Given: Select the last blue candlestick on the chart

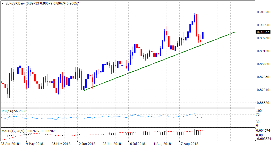Looking at the screenshot, I should [203, 35].
